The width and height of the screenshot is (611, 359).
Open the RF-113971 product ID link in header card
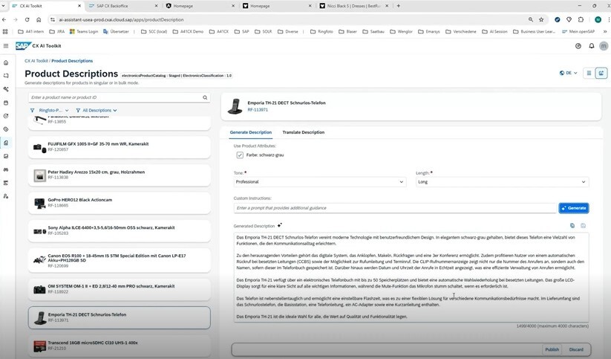click(x=258, y=110)
